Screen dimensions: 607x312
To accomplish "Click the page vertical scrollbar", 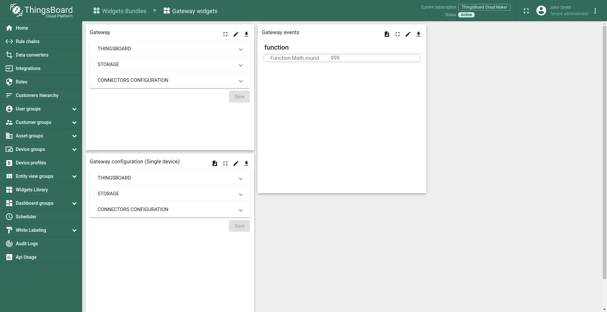I will coord(604,153).
